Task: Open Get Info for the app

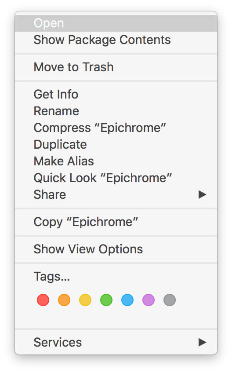Action: pyautogui.click(x=116, y=95)
